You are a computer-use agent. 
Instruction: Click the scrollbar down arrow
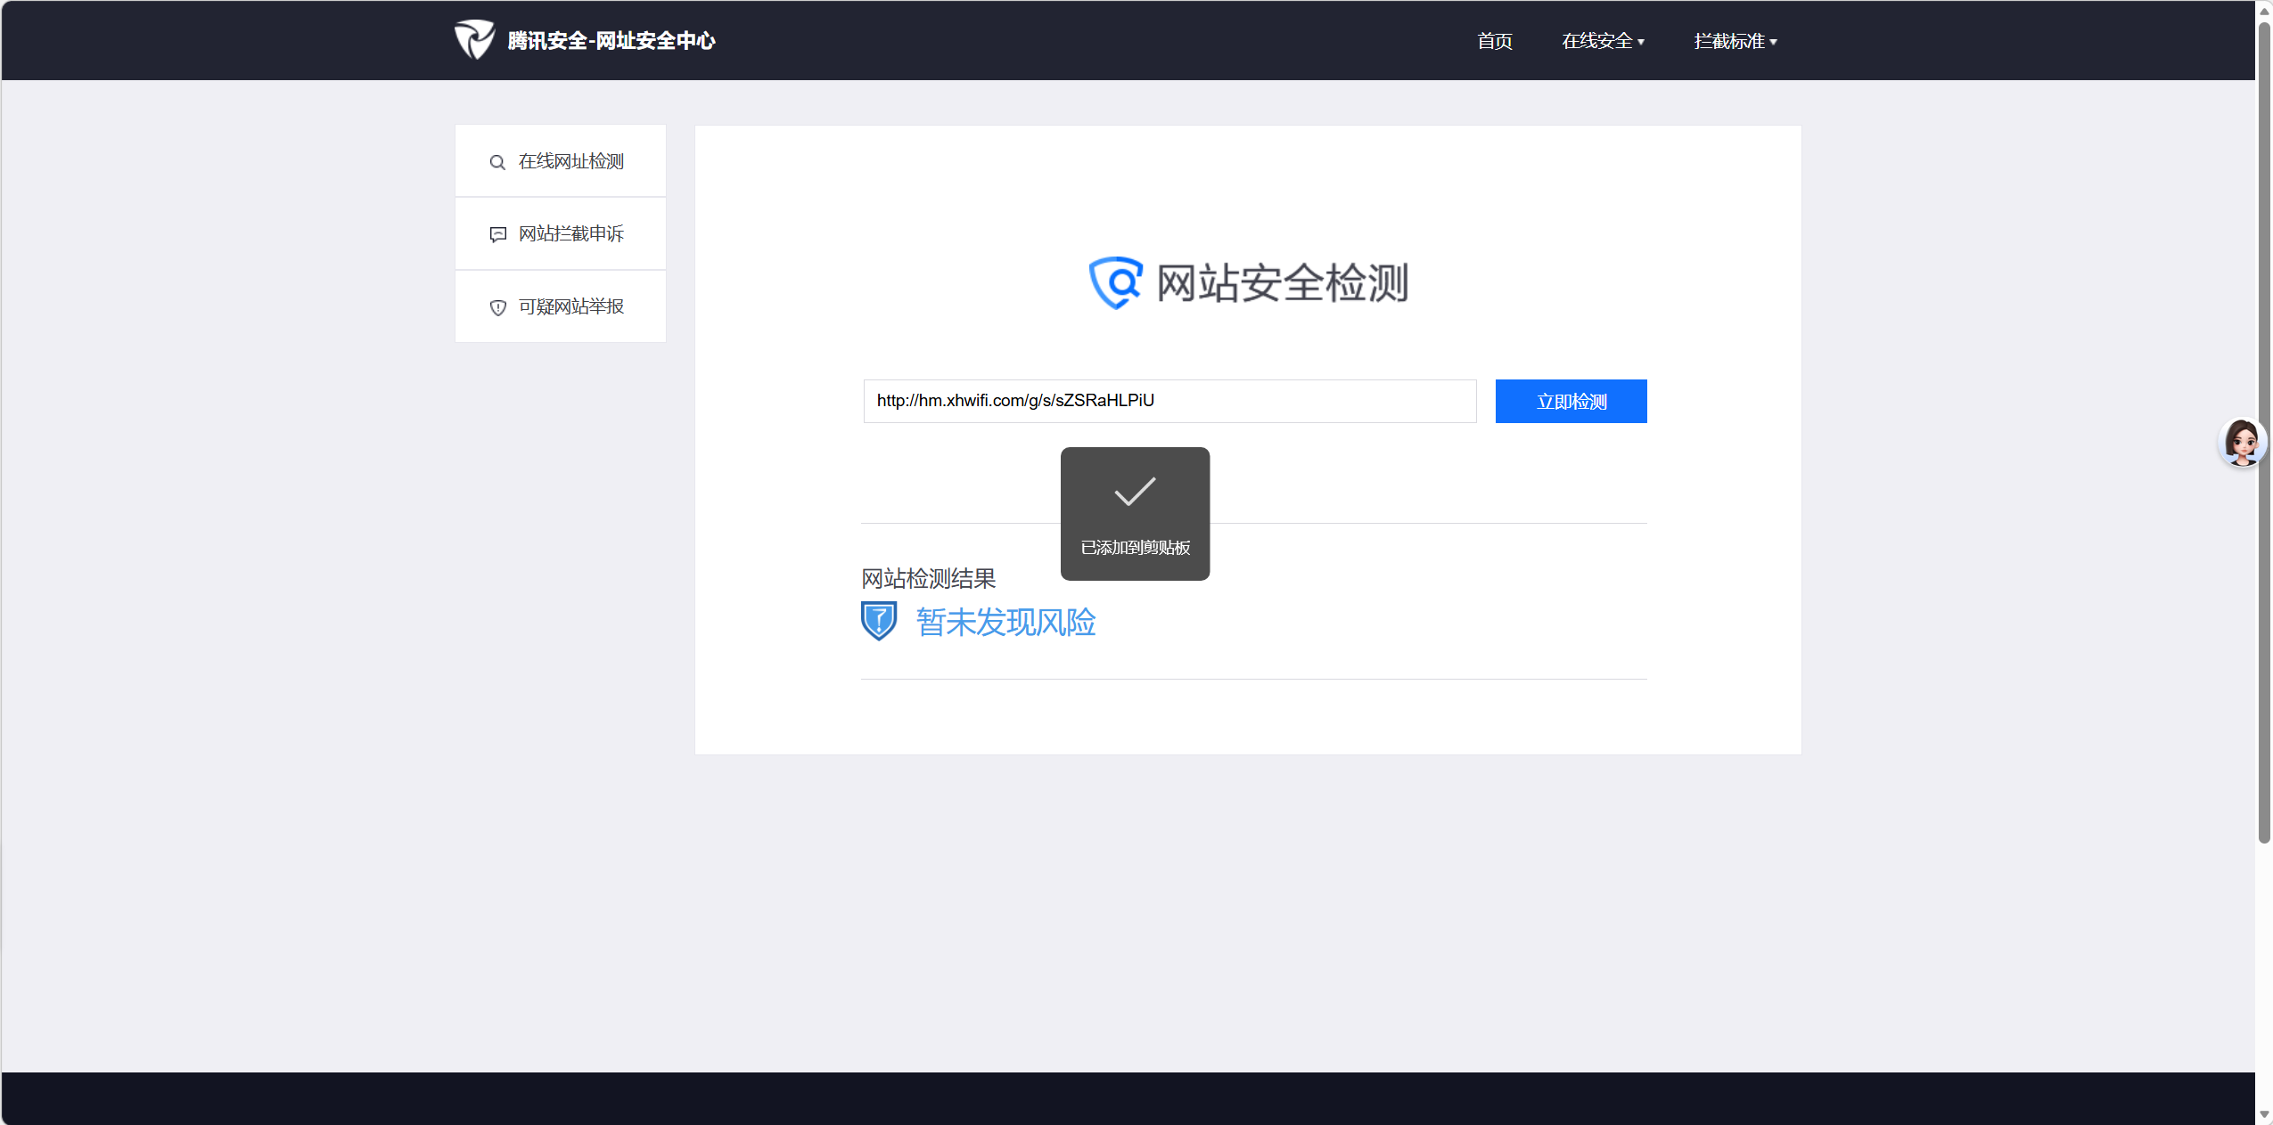click(x=2264, y=1114)
